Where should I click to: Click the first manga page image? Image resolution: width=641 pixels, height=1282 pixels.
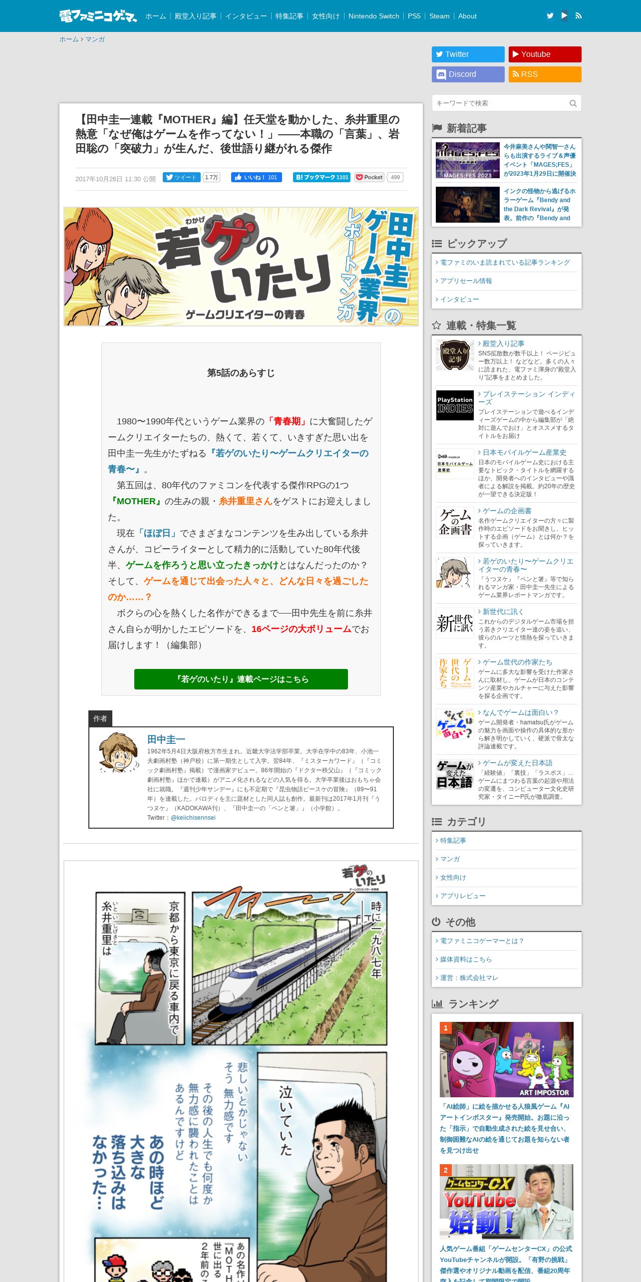coord(241,1071)
